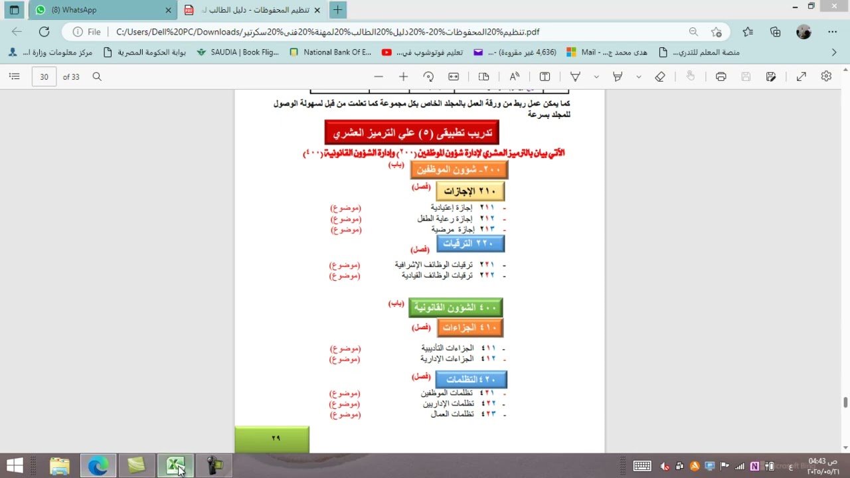Reload the current page
Viewport: 850px width, 478px height.
(44, 32)
